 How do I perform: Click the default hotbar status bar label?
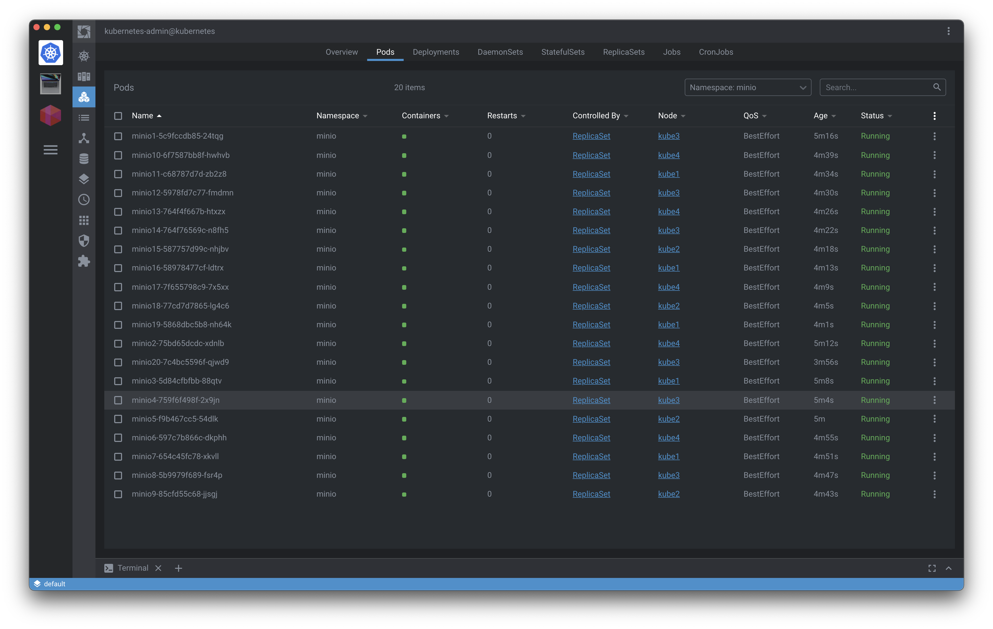[x=55, y=584]
